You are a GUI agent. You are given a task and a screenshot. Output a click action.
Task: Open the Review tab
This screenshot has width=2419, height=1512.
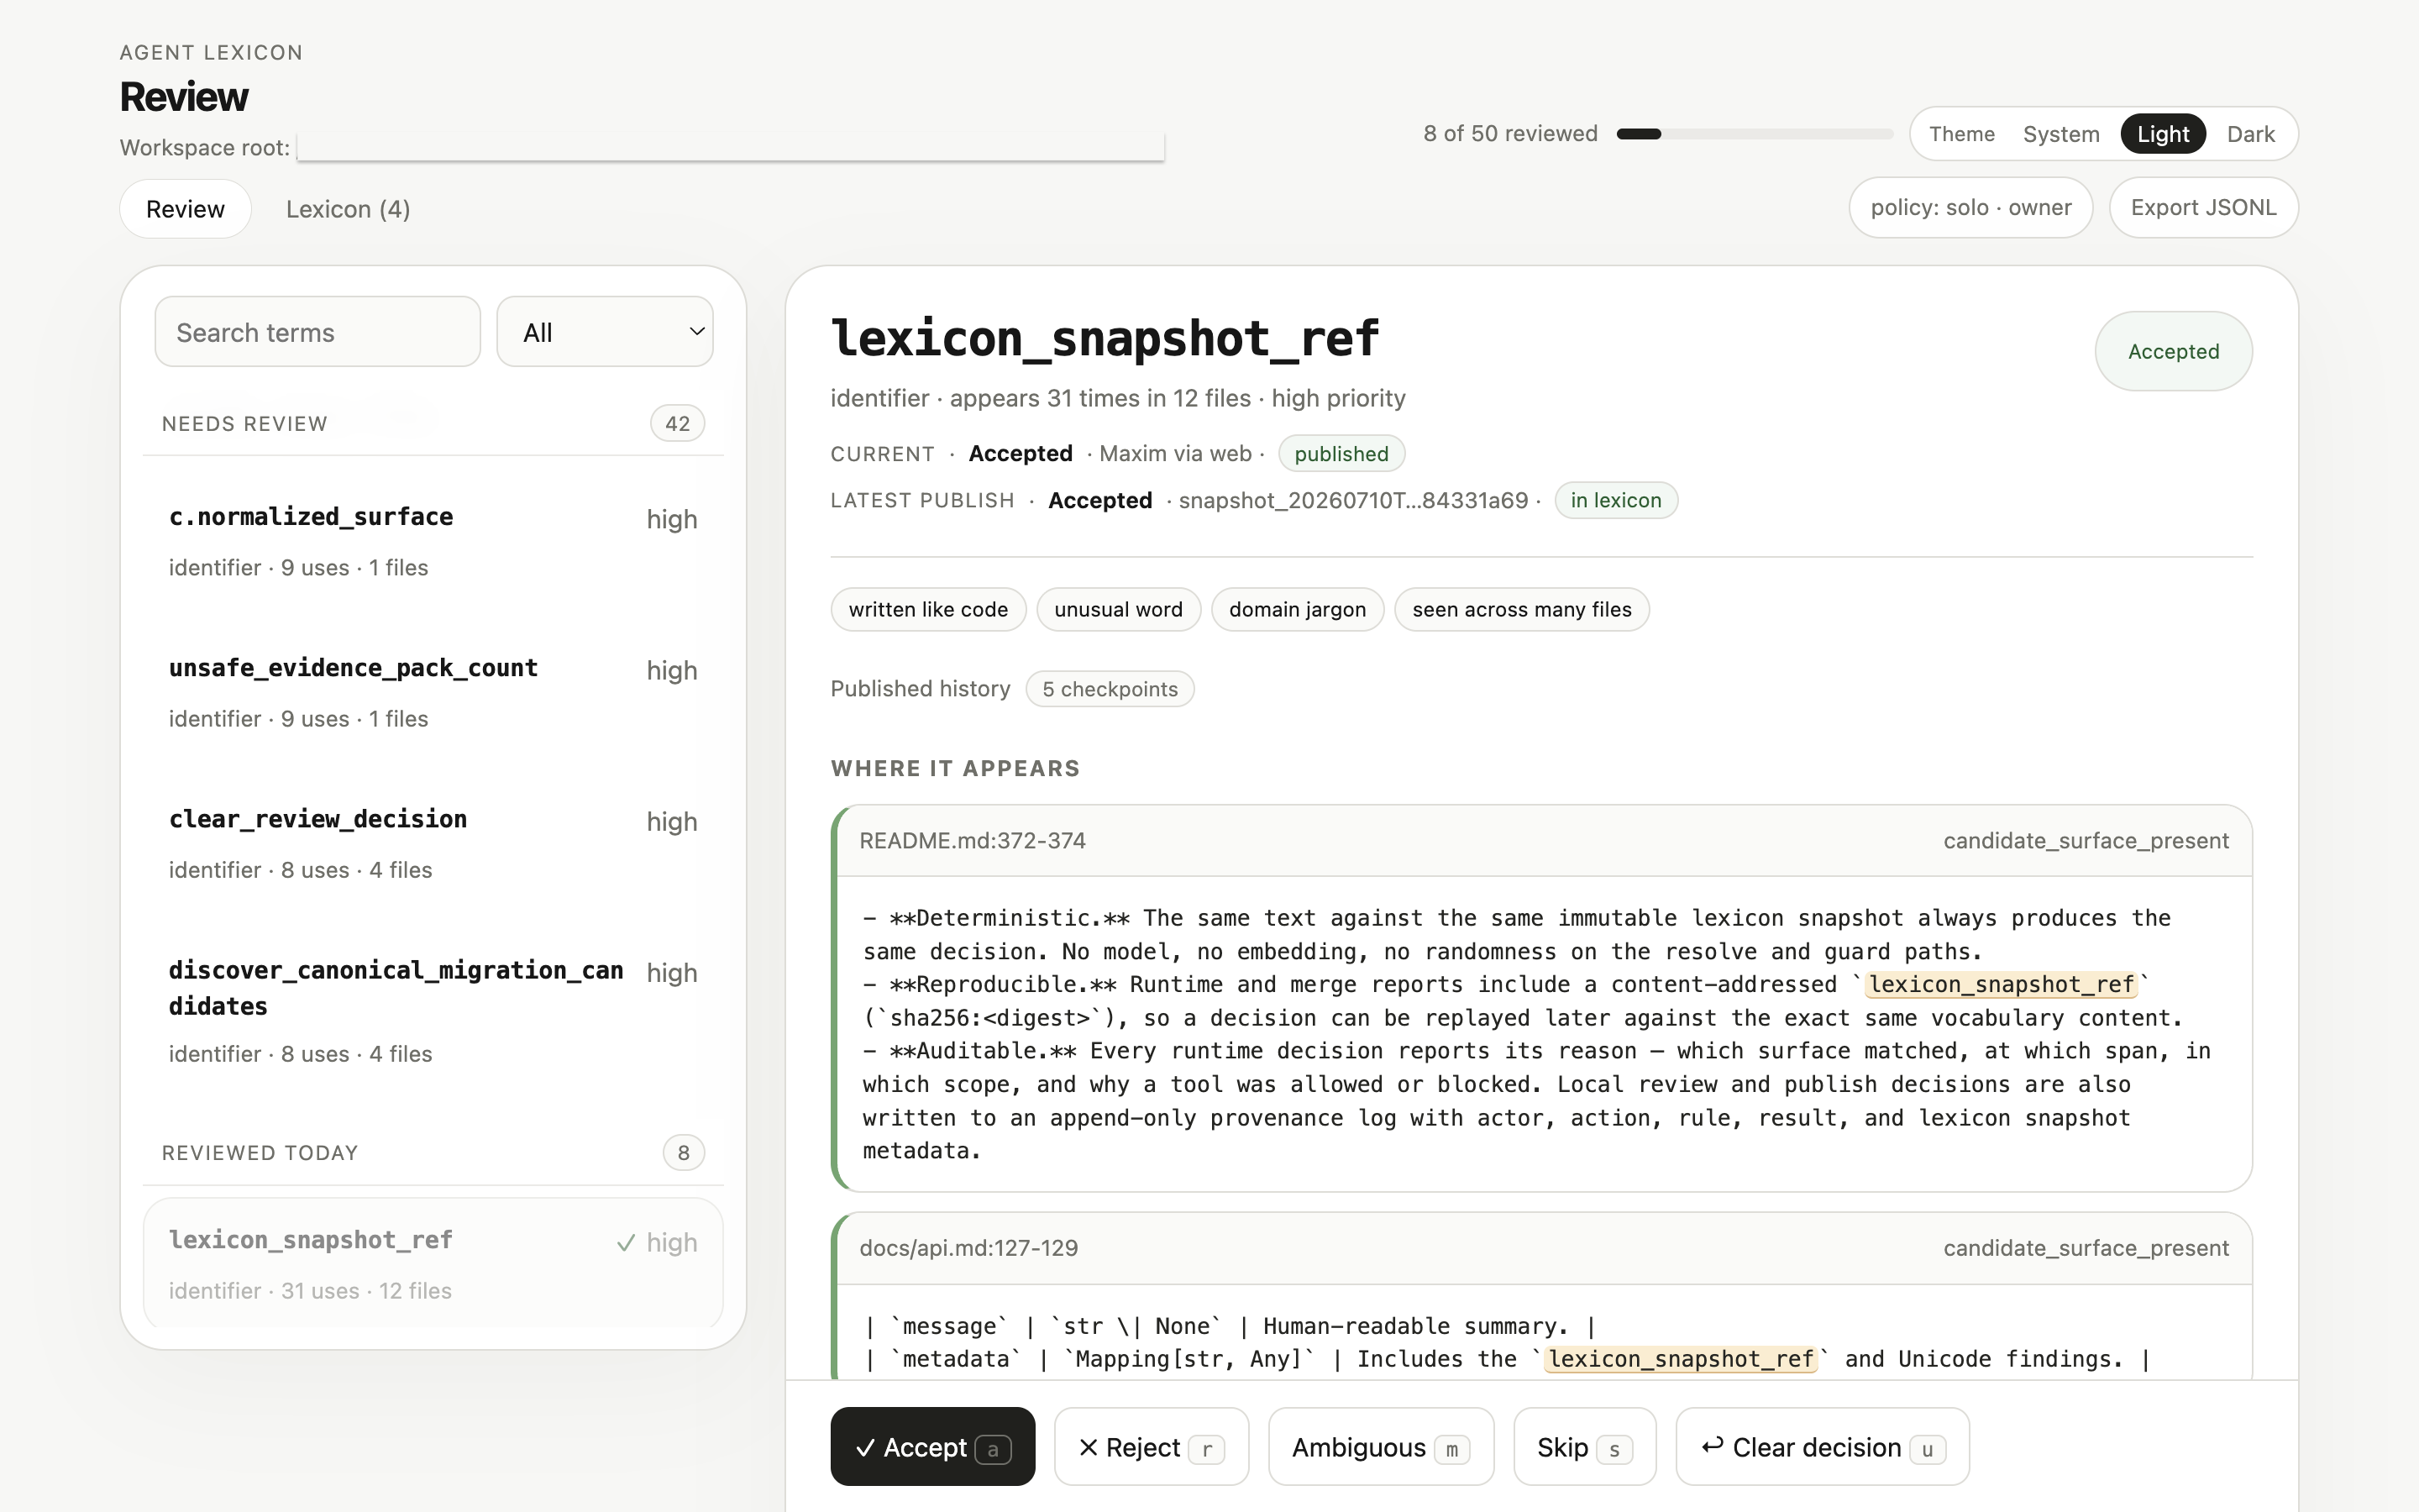185,209
